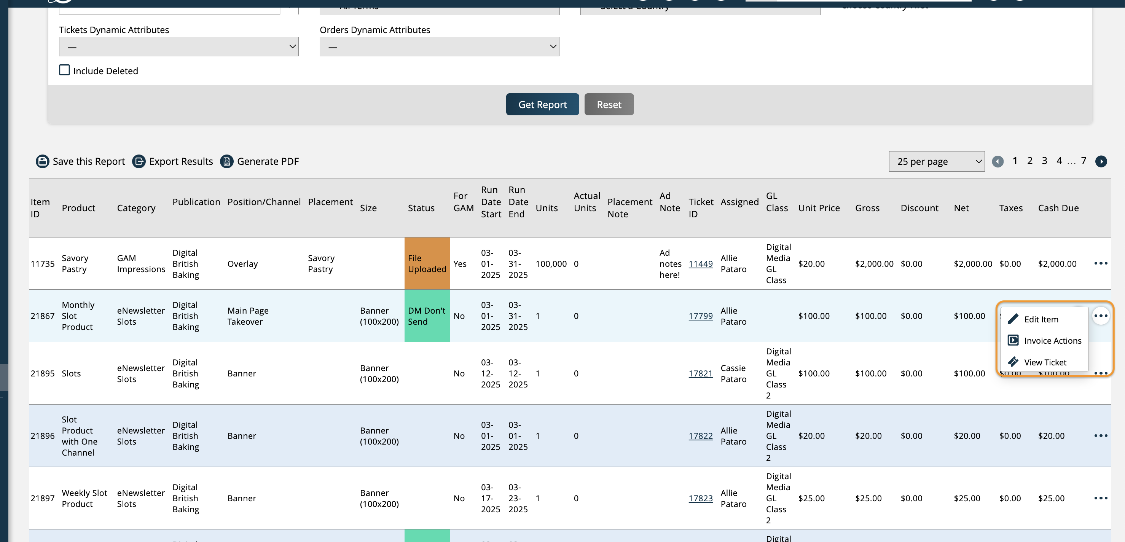Click the GL Class column header

[x=777, y=202]
